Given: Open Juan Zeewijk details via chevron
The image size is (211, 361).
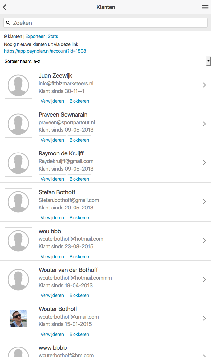Looking at the screenshot, I should (x=204, y=85).
